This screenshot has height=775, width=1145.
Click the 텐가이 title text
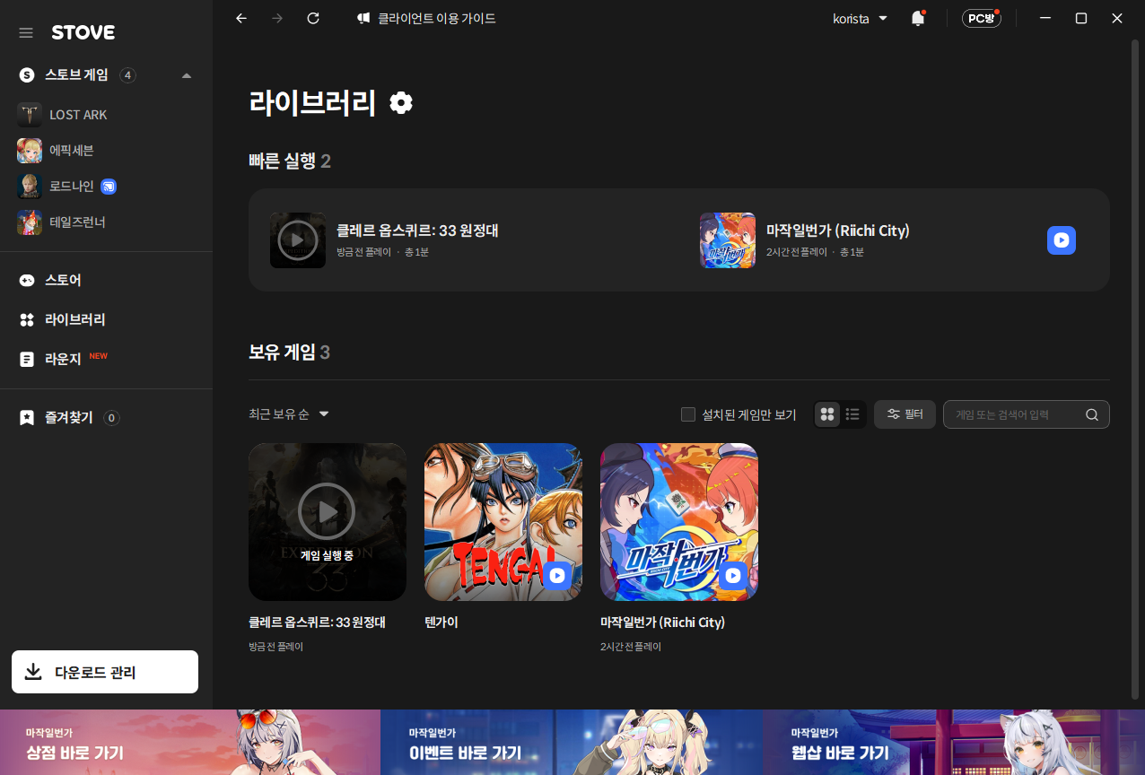click(x=441, y=622)
